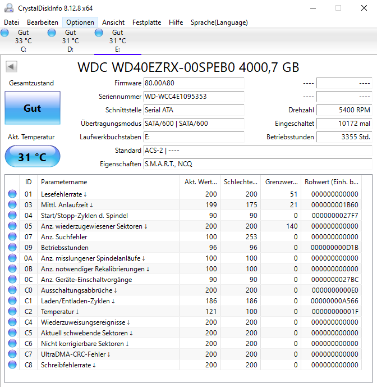Open the Festplatte menu
Viewport: 377px width, 387px height.
point(147,22)
